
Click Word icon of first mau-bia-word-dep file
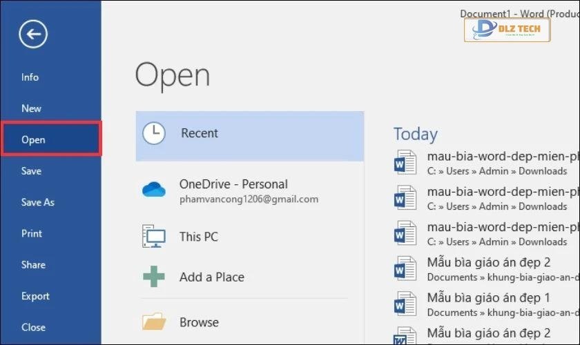click(x=405, y=162)
